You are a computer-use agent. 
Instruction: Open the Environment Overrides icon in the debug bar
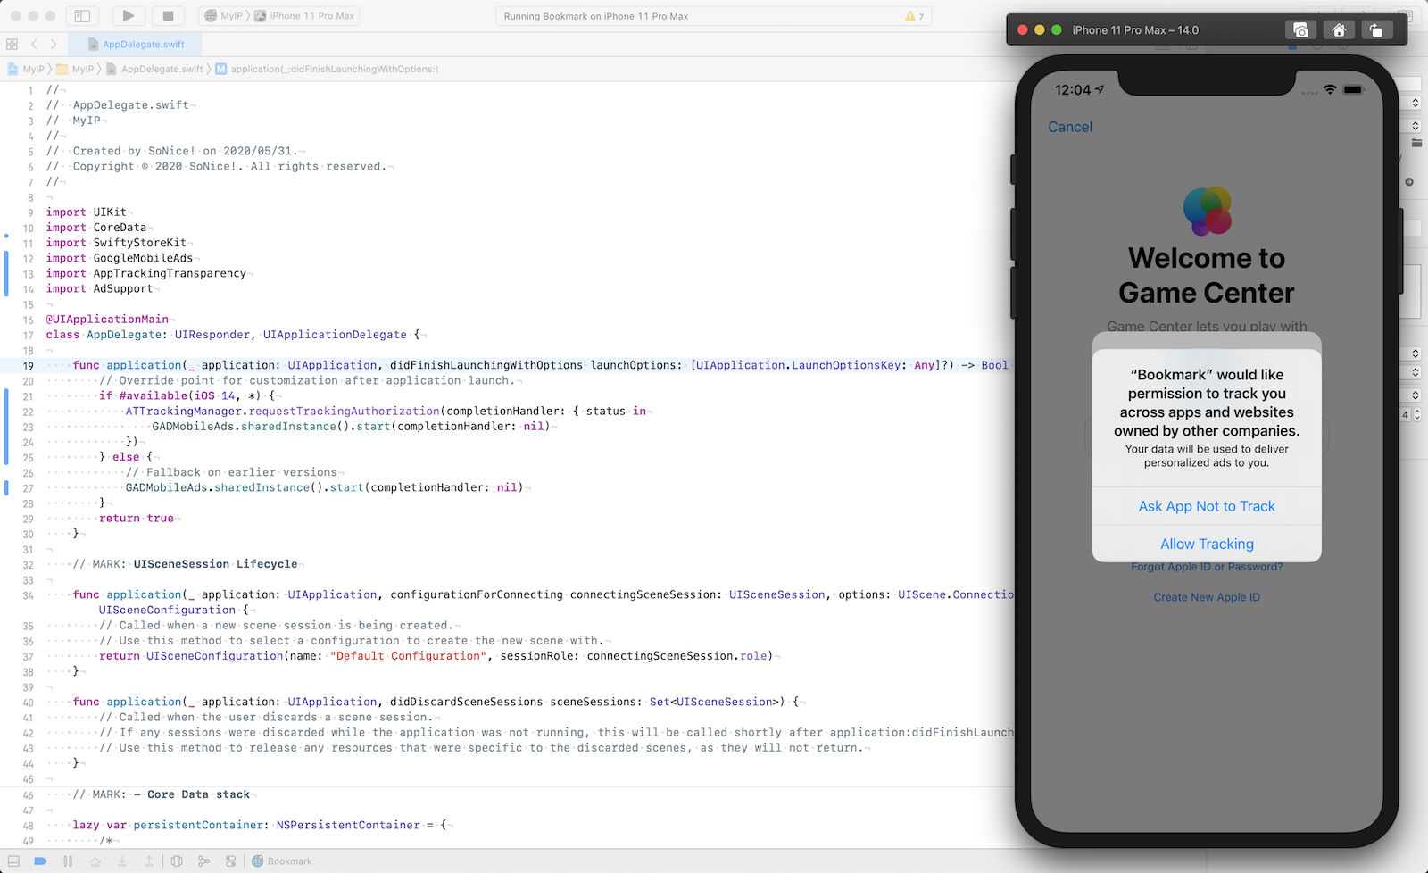(x=231, y=861)
